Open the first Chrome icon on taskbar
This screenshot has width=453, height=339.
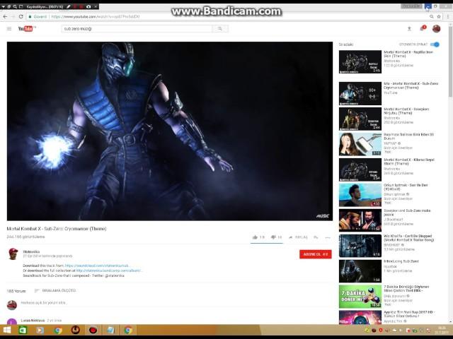coord(58,330)
